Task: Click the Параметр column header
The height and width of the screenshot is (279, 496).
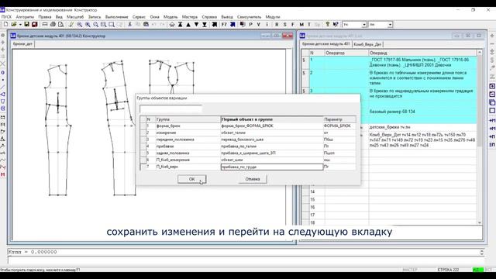Action: [339, 119]
